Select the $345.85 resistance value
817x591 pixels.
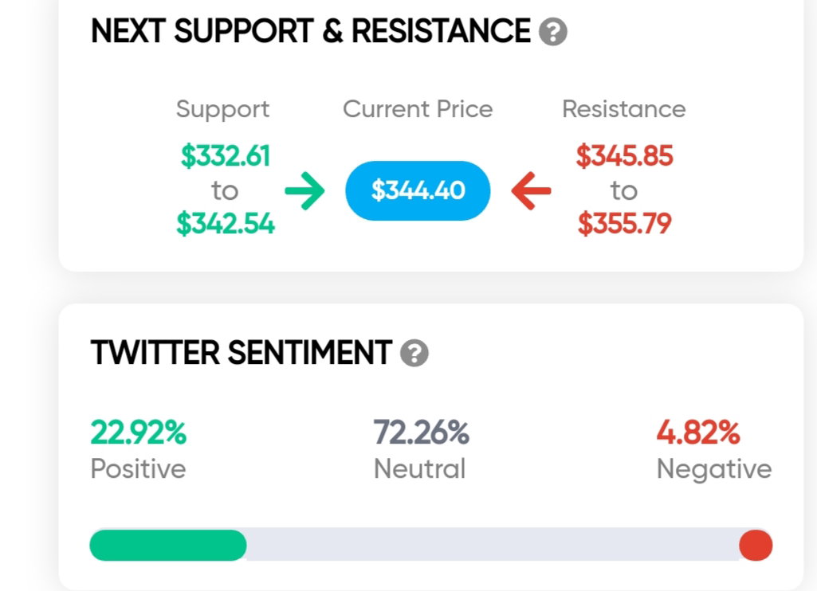click(624, 156)
